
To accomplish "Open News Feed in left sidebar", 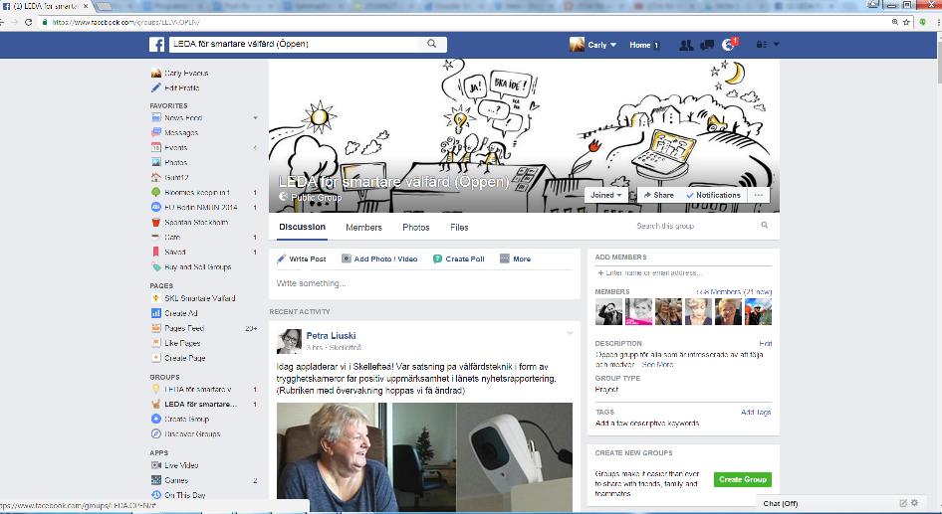I will (183, 118).
